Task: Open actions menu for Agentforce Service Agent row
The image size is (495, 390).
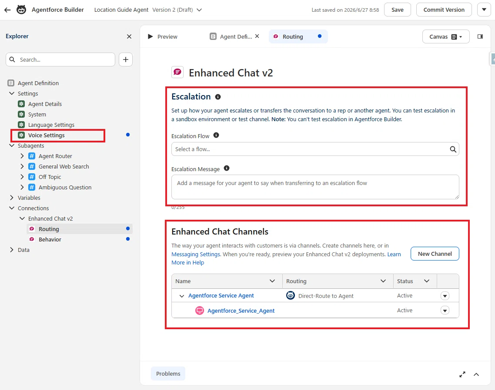Action: (445, 296)
